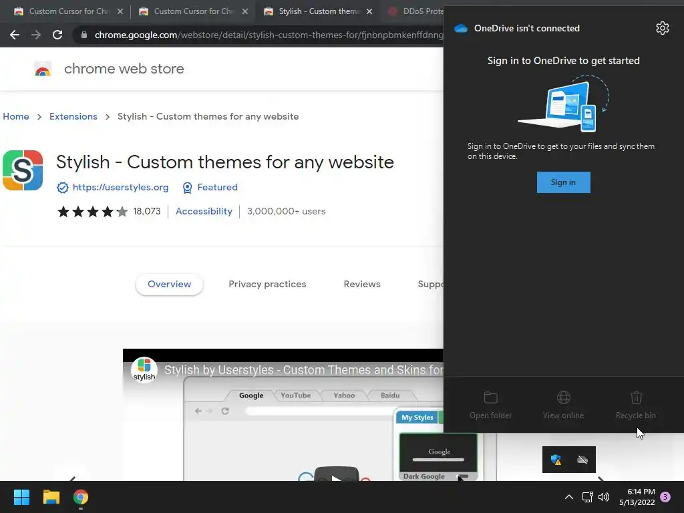Open OneDrive Recycle bin
Image resolution: width=684 pixels, height=513 pixels.
636,405
